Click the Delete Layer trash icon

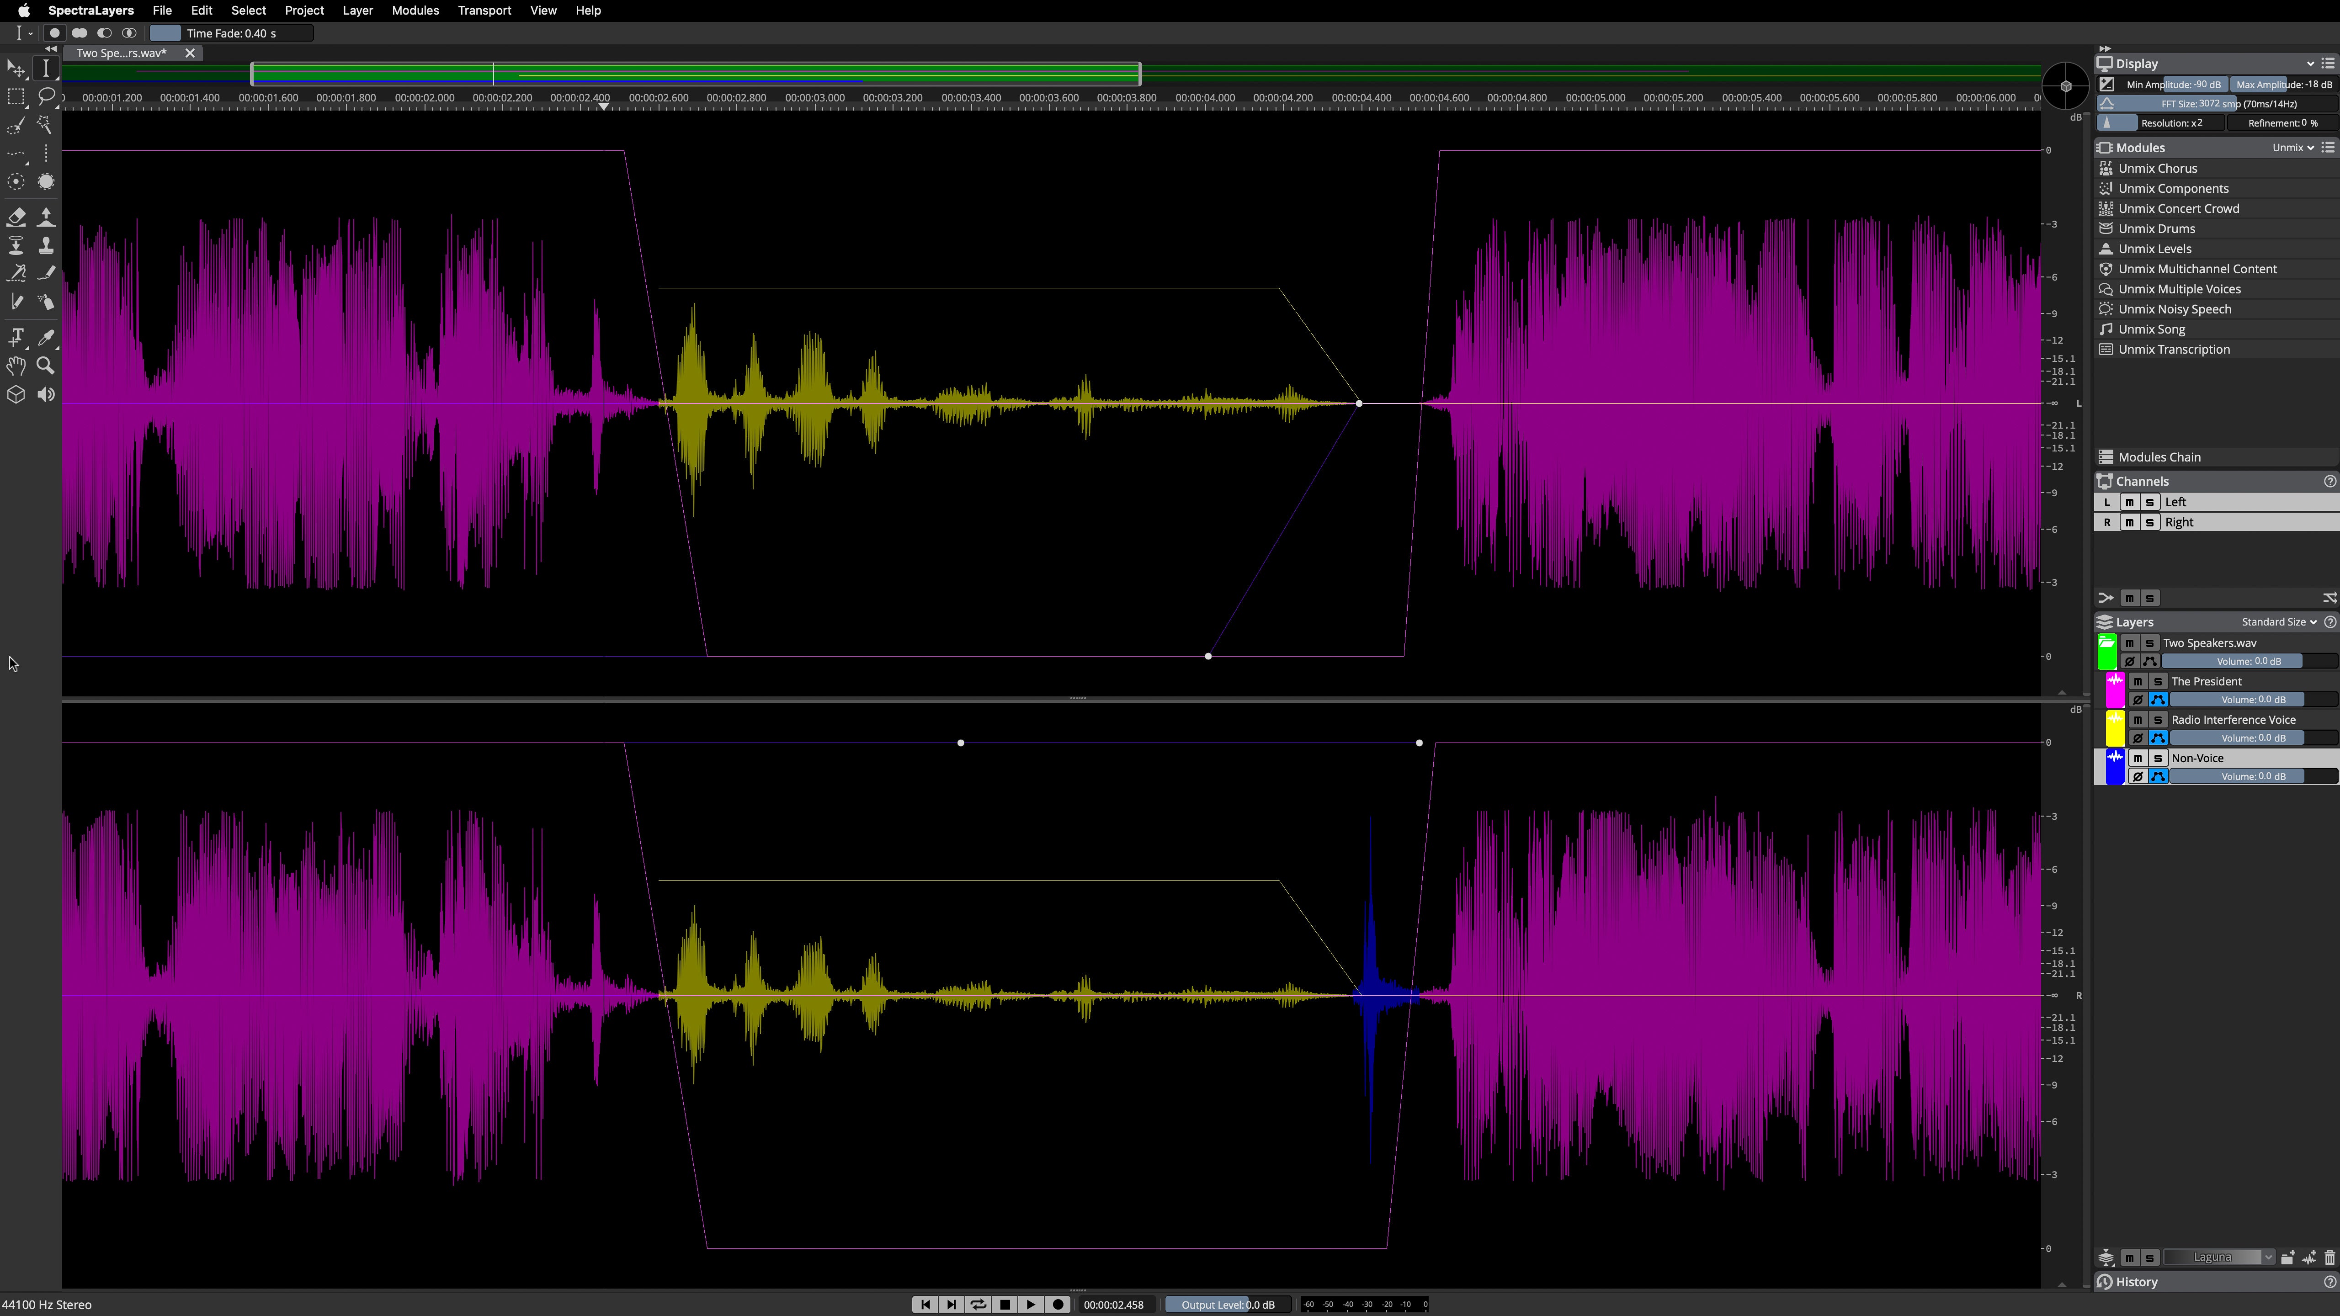[2329, 1258]
